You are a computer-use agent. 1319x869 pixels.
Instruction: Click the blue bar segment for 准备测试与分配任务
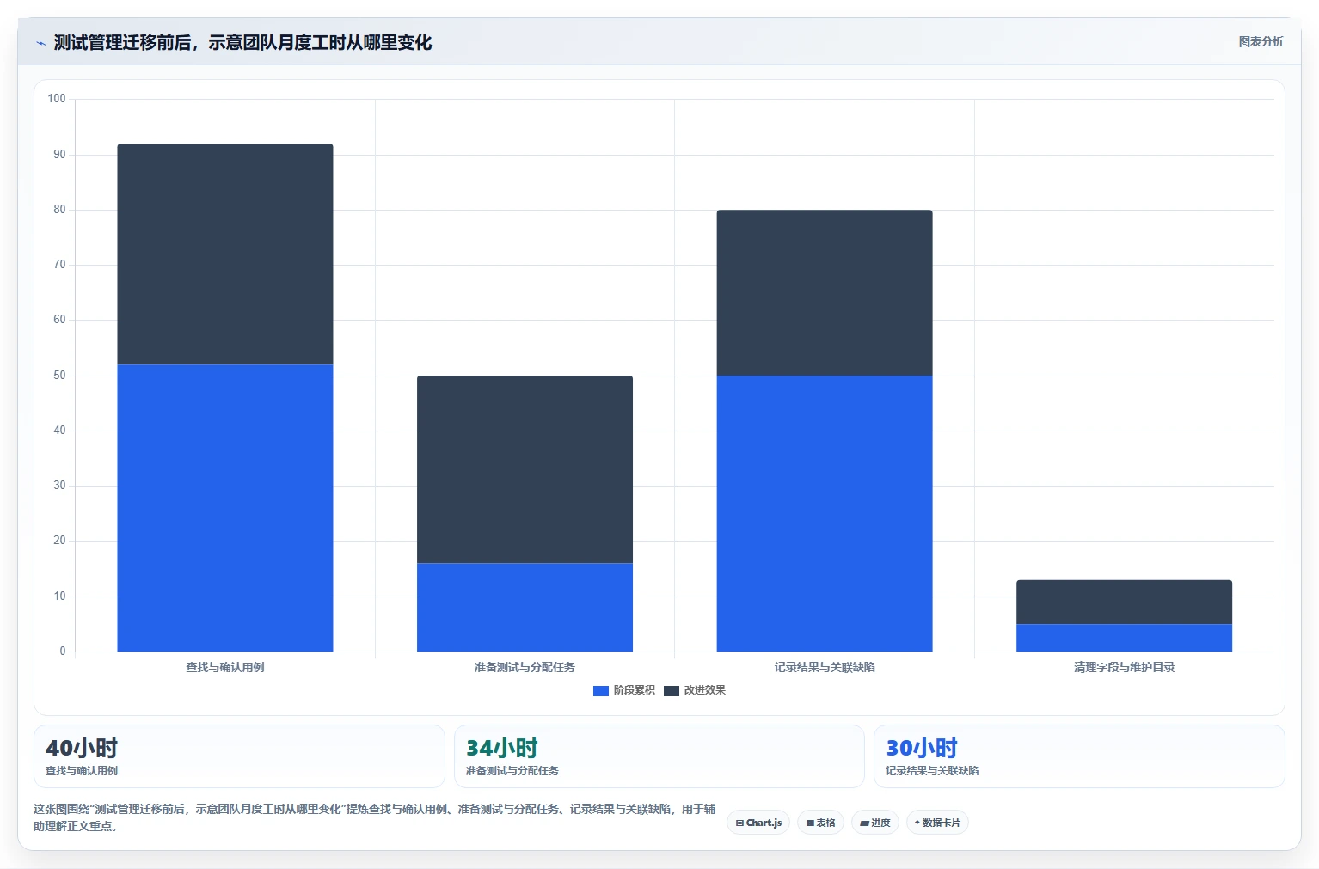pos(525,607)
